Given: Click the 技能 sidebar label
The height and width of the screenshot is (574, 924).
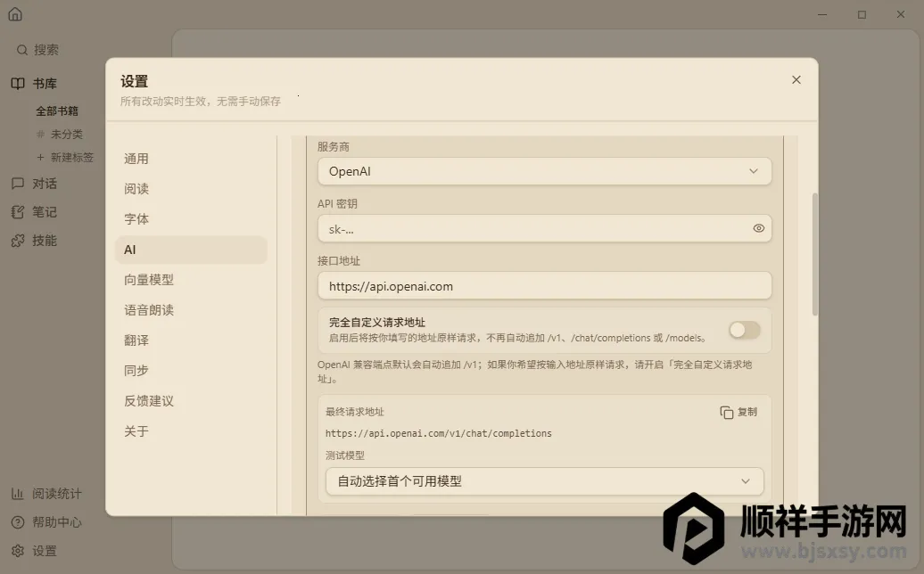Looking at the screenshot, I should 45,240.
